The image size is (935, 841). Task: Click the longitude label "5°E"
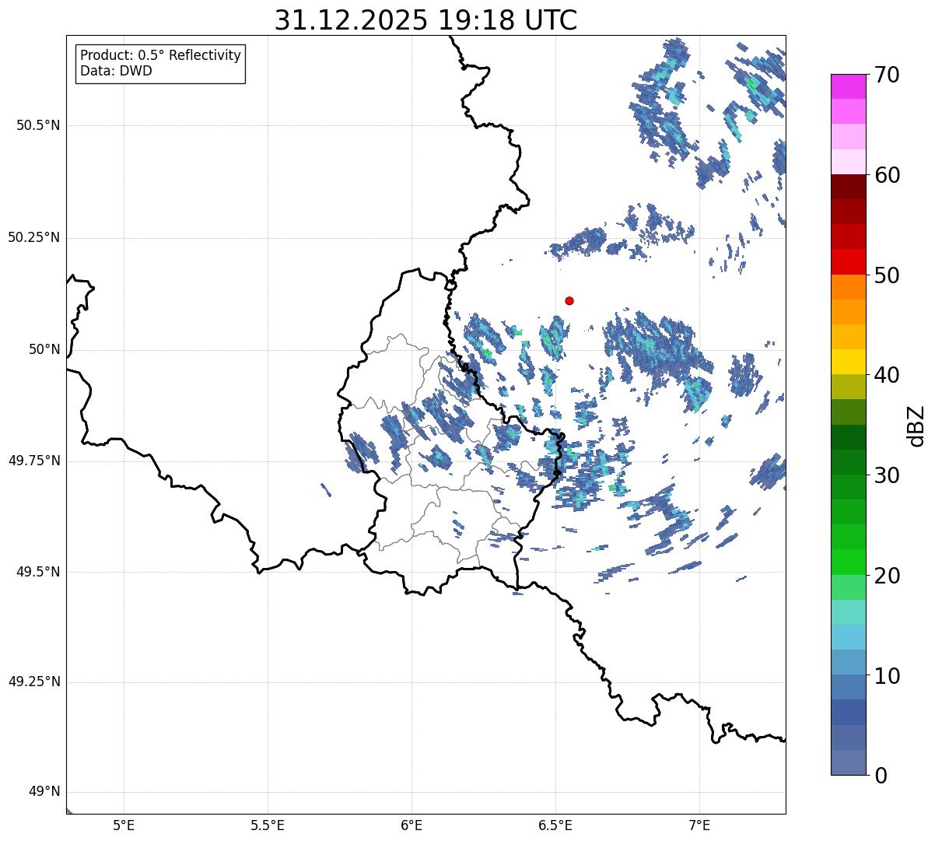coord(124,825)
